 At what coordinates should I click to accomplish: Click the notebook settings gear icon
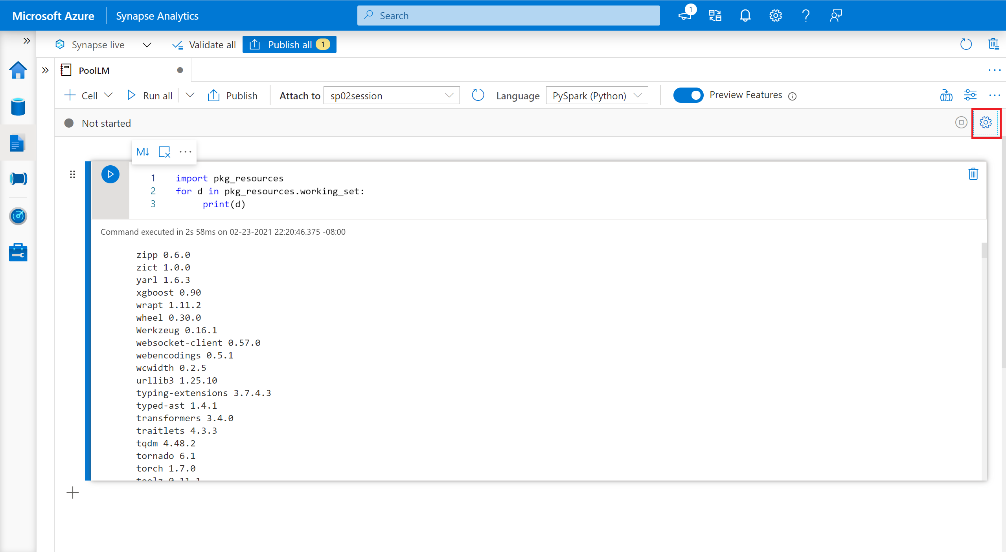click(x=986, y=123)
